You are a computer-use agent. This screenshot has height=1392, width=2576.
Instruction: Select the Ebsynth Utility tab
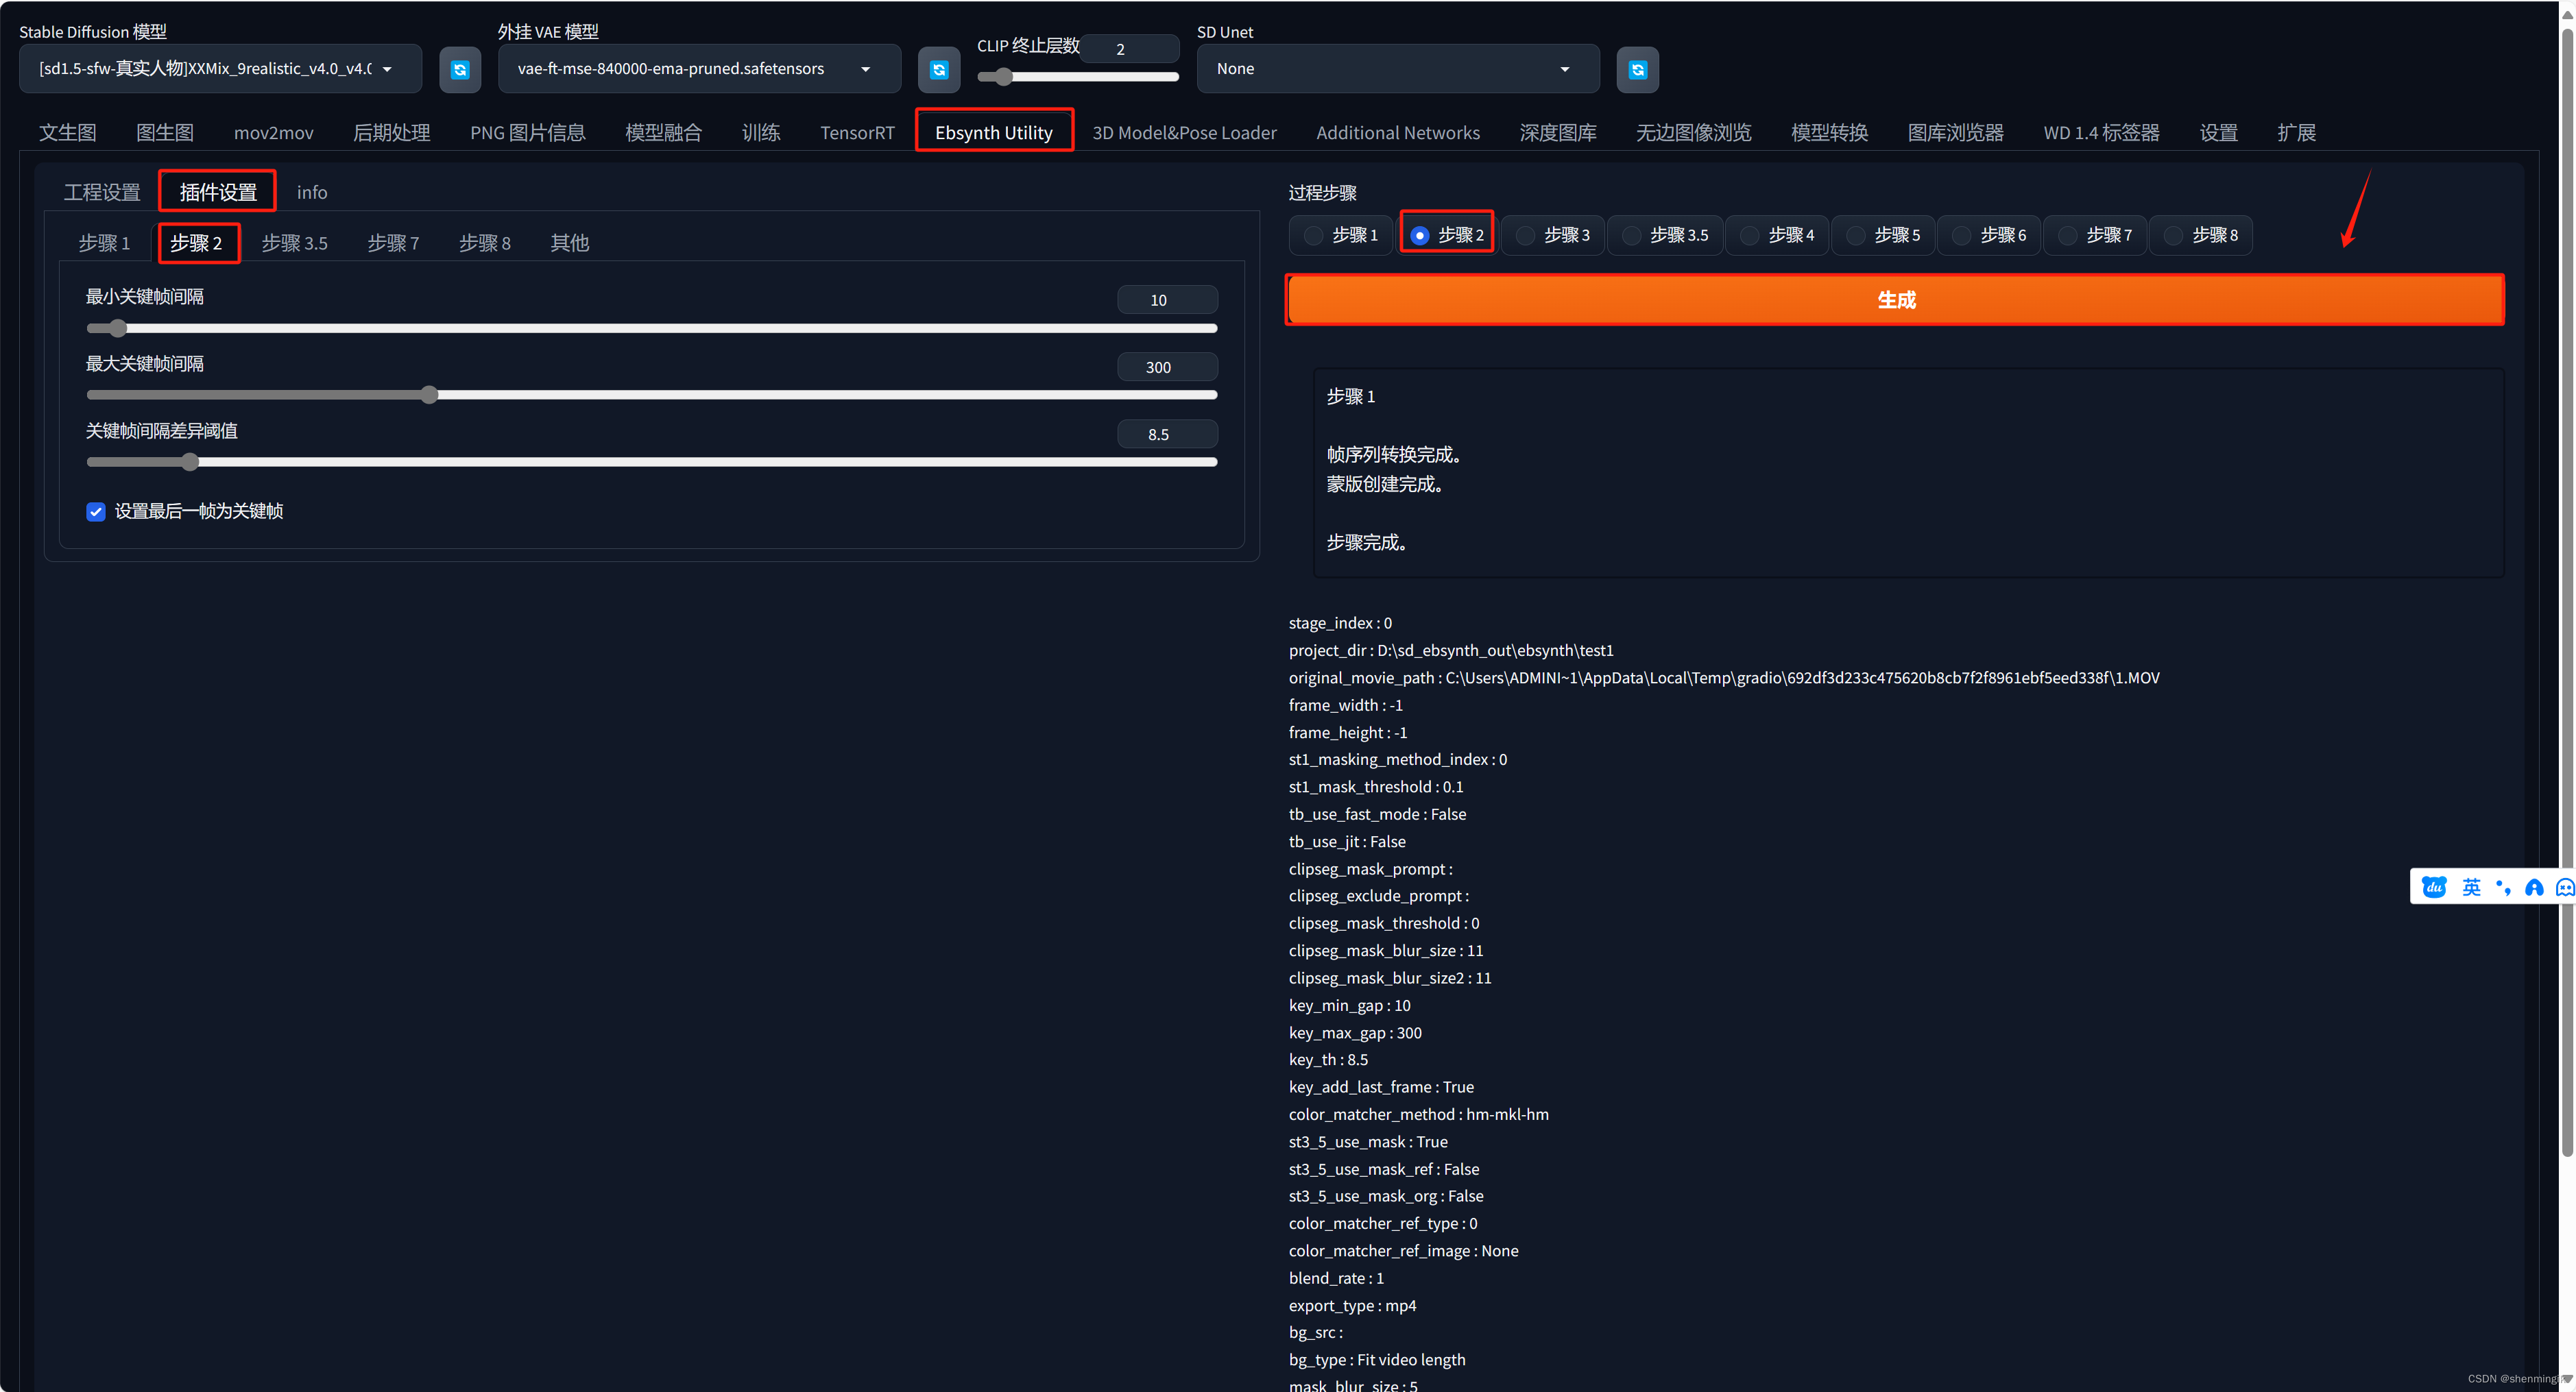994,133
